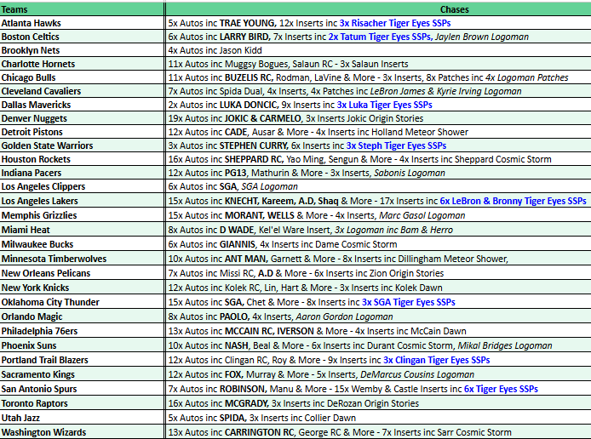Open the 3x Luka Tiger Eyes SSPs link
Viewport: 591px width, 439px height.
[x=384, y=105]
